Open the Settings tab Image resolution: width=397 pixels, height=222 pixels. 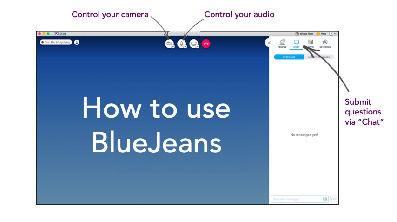[x=325, y=44]
